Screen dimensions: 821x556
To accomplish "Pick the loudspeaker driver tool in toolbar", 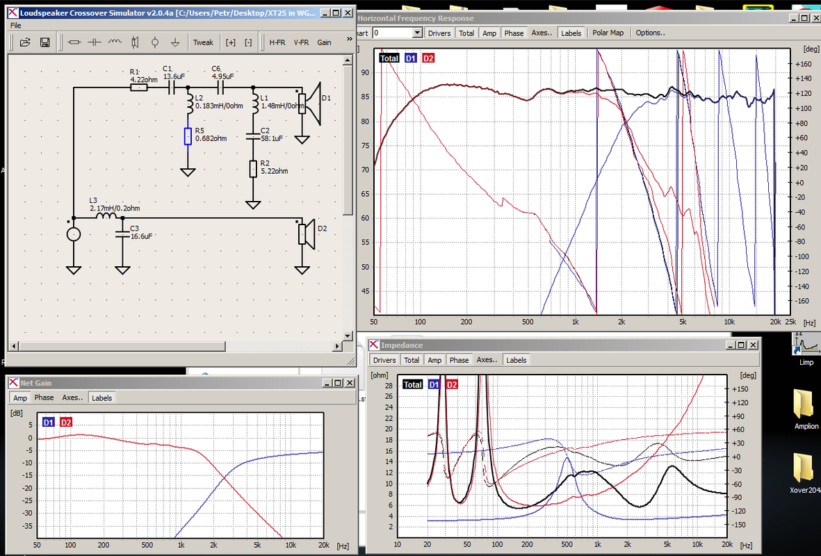I will (135, 42).
